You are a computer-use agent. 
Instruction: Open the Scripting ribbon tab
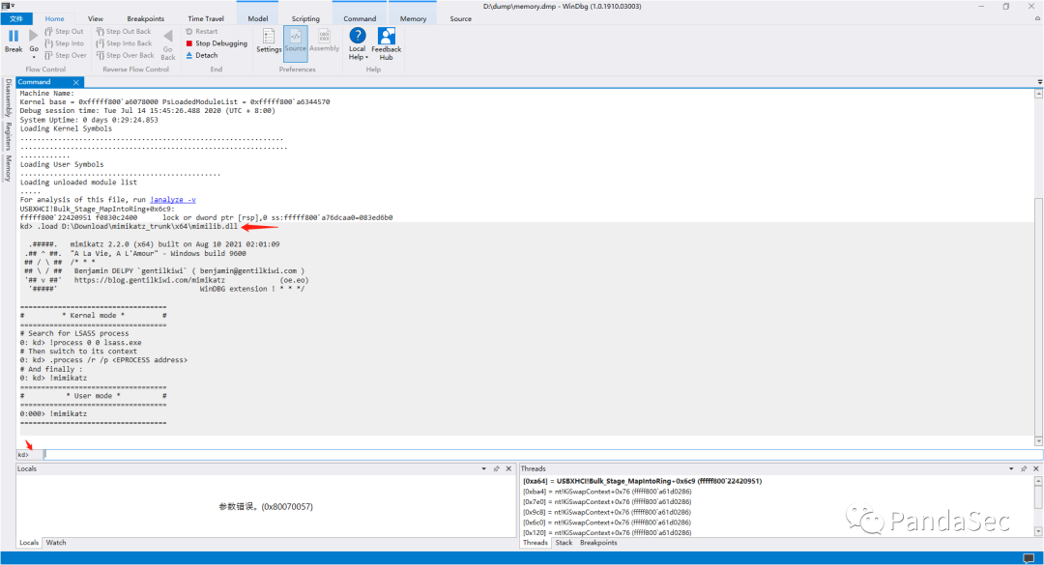[305, 18]
